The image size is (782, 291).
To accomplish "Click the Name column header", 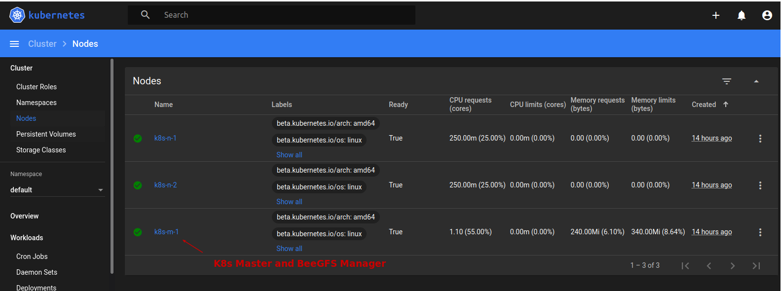I will pos(163,105).
